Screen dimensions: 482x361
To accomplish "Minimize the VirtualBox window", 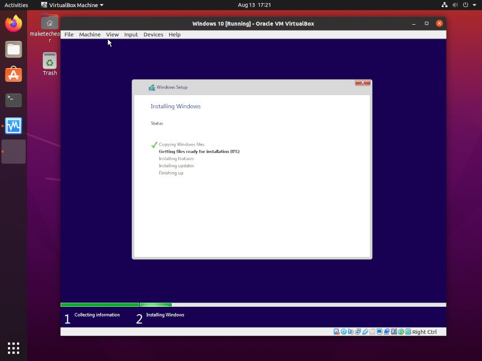I will pos(414,23).
